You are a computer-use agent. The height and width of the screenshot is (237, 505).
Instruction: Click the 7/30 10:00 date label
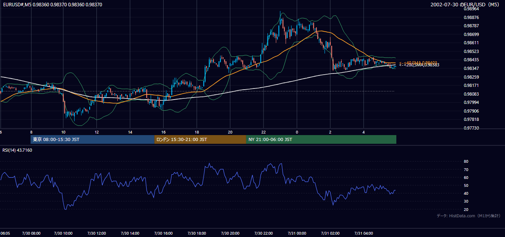pos(64,233)
